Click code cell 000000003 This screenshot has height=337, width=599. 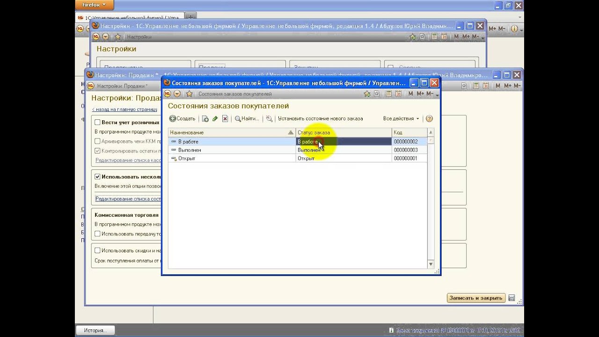pyautogui.click(x=409, y=150)
